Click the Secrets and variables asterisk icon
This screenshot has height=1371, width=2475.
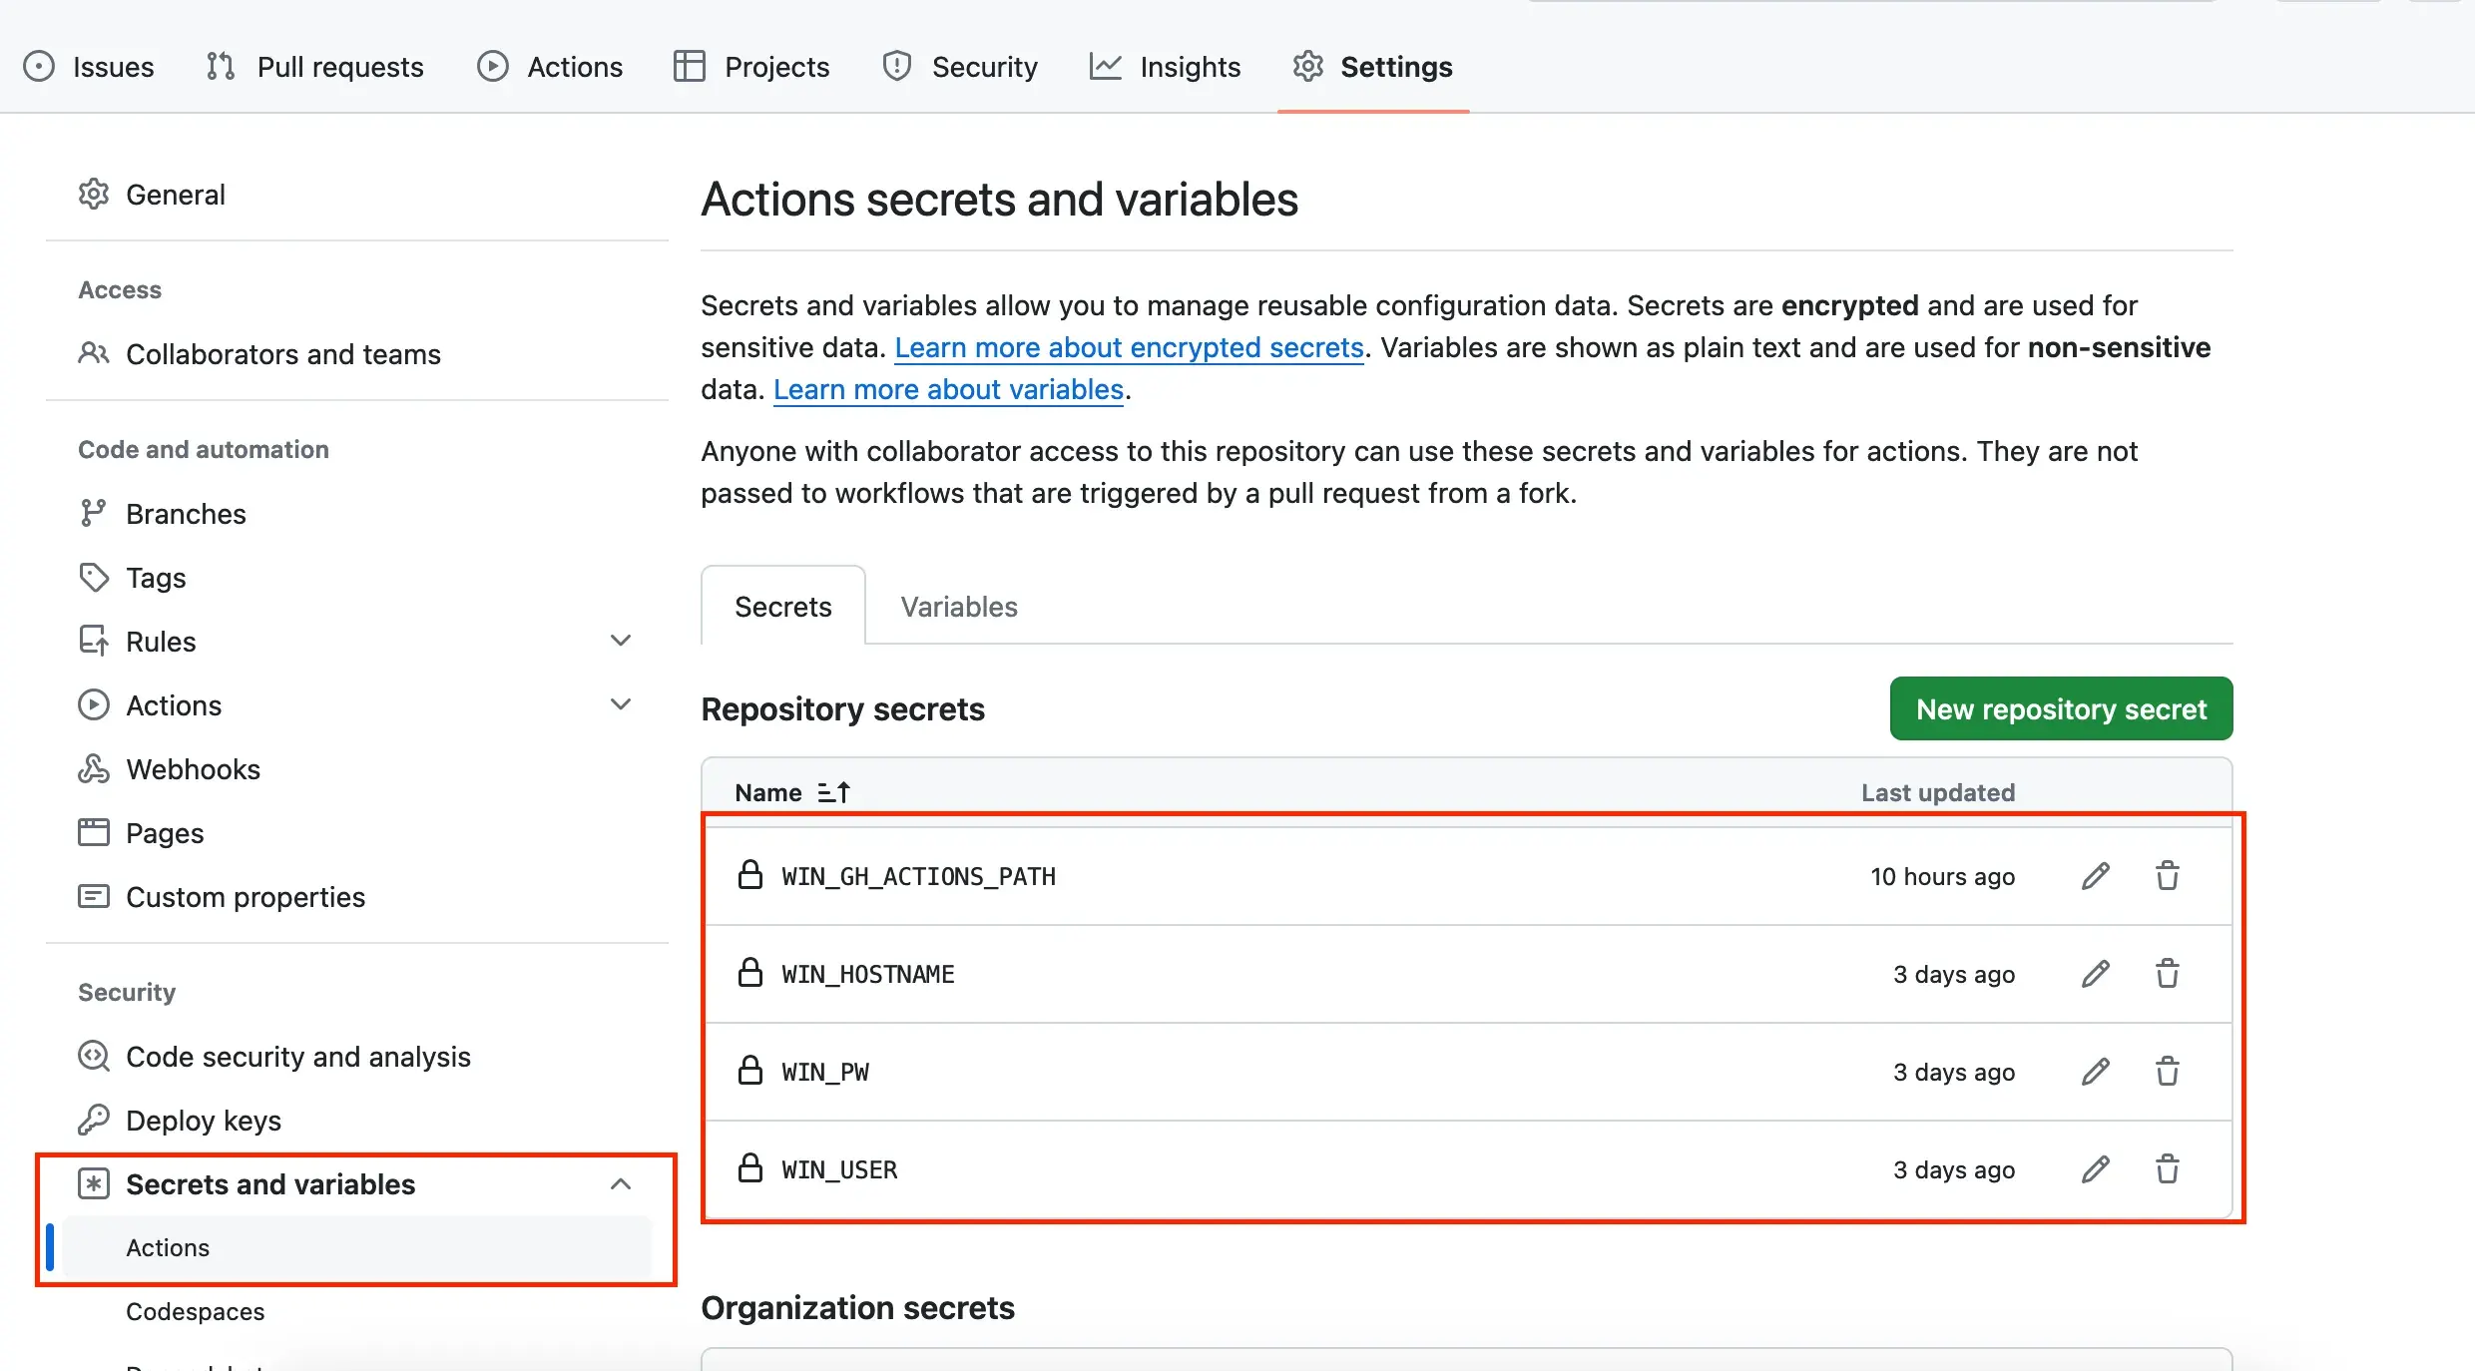94,1184
